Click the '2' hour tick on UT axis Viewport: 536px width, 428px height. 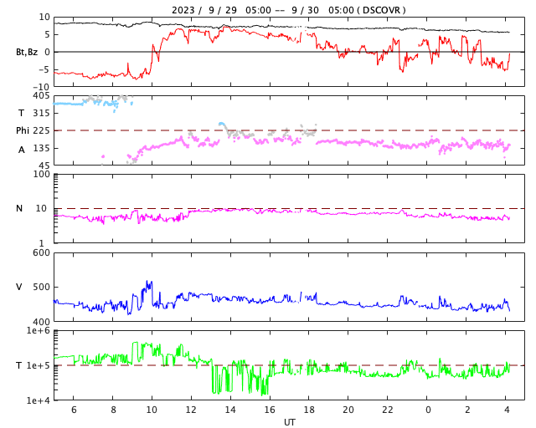point(467,410)
